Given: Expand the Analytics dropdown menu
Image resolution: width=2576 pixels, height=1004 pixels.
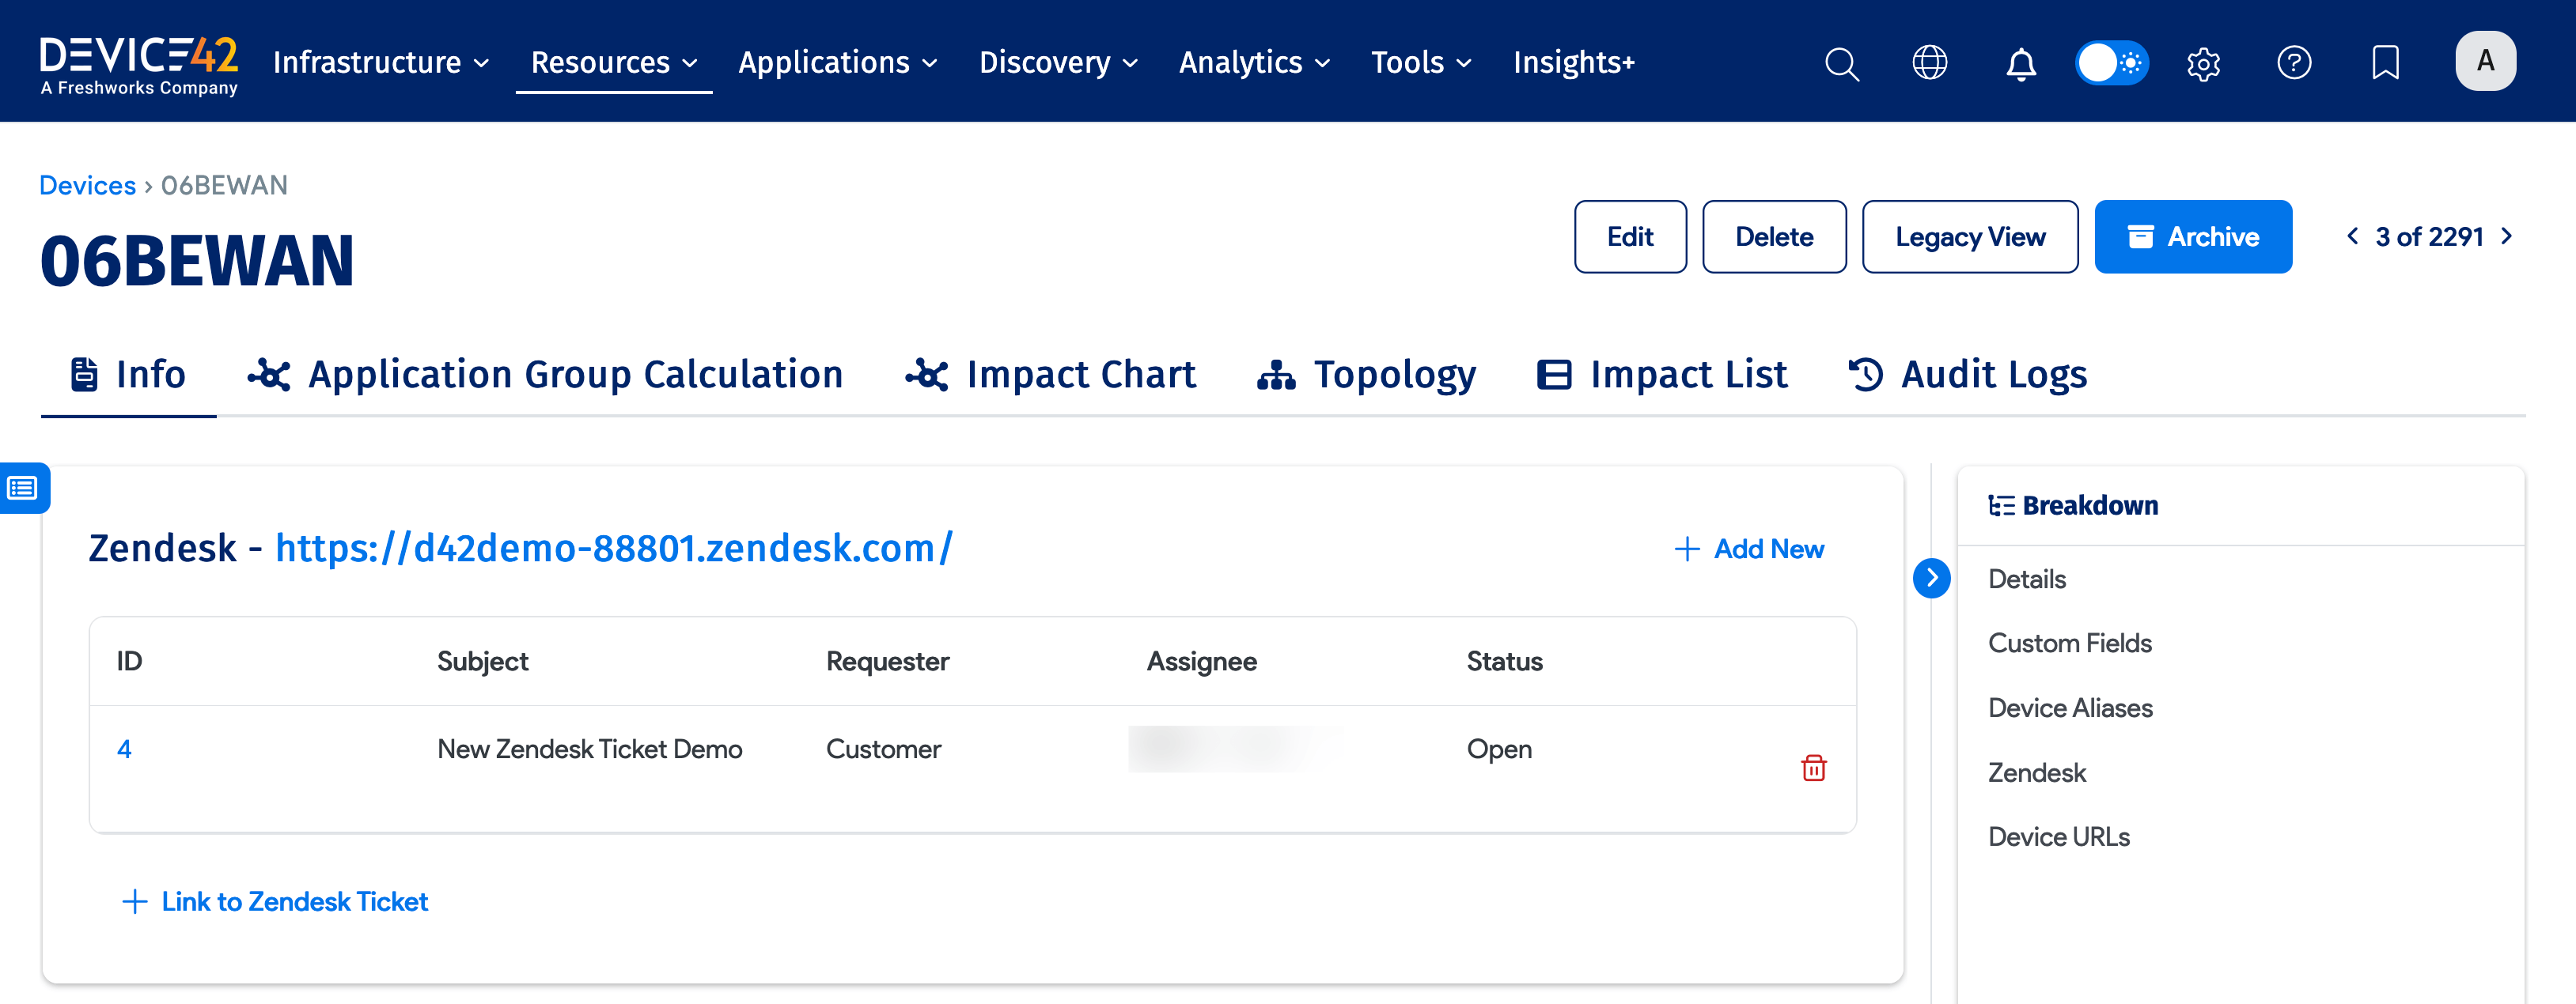Looking at the screenshot, I should click(x=1254, y=63).
